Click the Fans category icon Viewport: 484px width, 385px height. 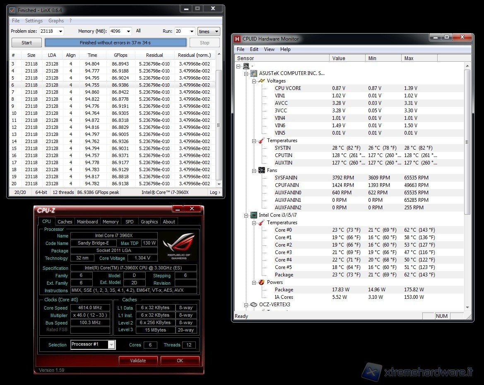click(x=261, y=170)
